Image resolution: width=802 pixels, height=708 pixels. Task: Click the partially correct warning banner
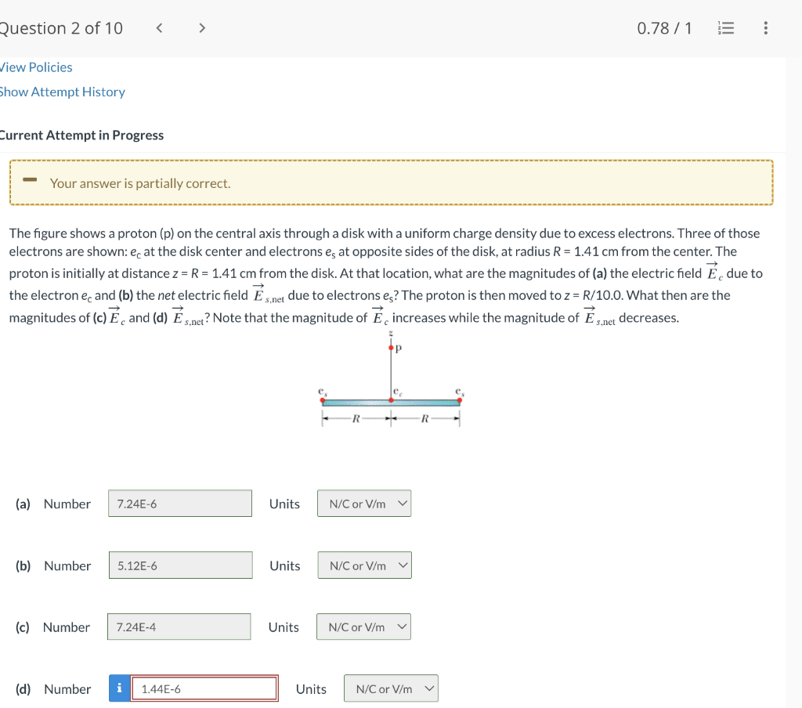[x=392, y=182]
